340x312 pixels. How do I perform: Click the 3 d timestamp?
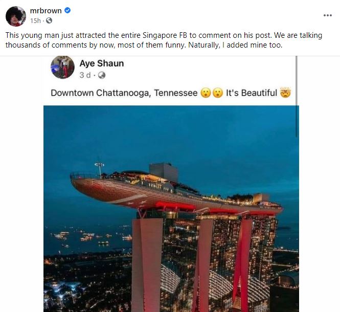coord(85,75)
